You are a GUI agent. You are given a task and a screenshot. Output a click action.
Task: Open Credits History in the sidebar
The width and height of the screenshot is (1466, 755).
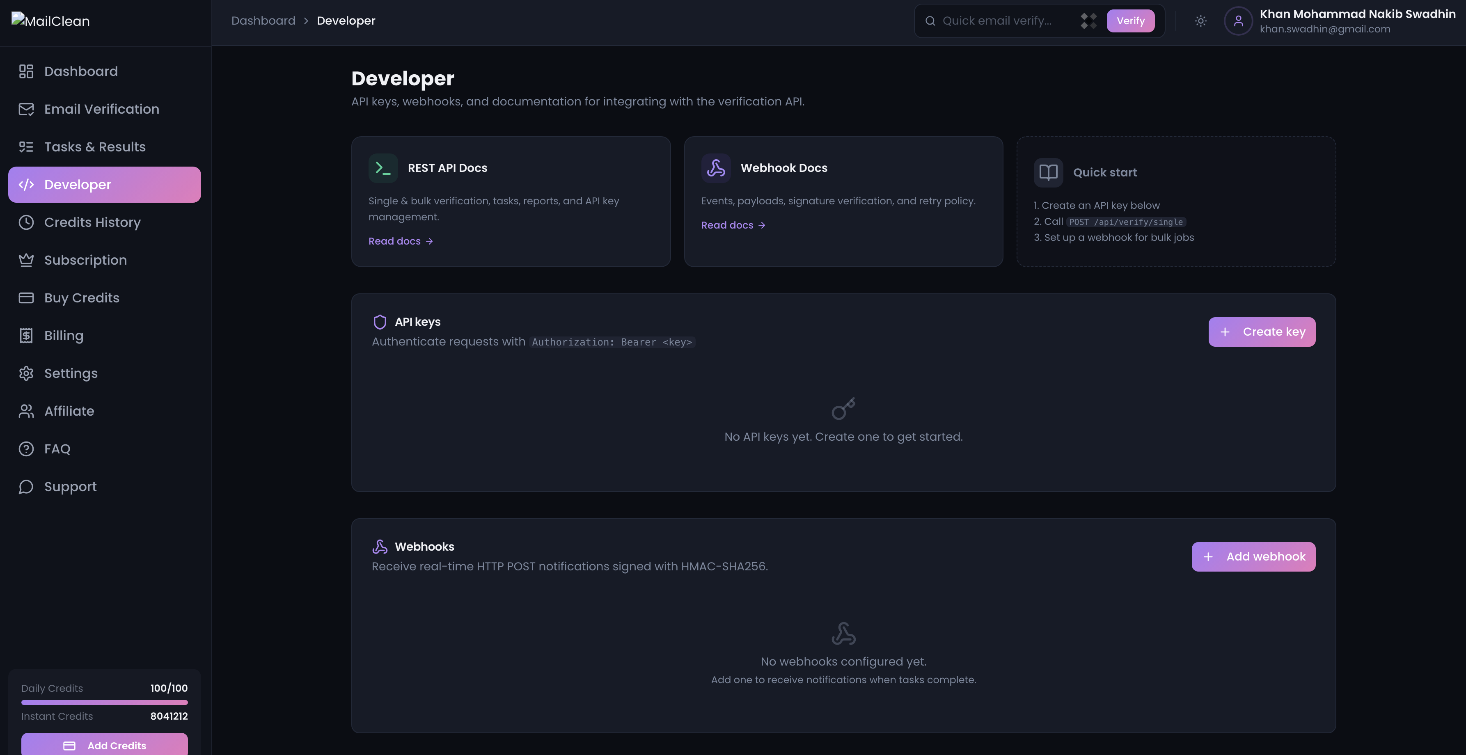(x=92, y=222)
